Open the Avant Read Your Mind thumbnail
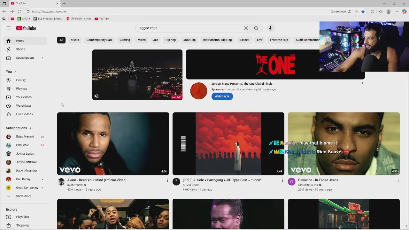 [113, 144]
